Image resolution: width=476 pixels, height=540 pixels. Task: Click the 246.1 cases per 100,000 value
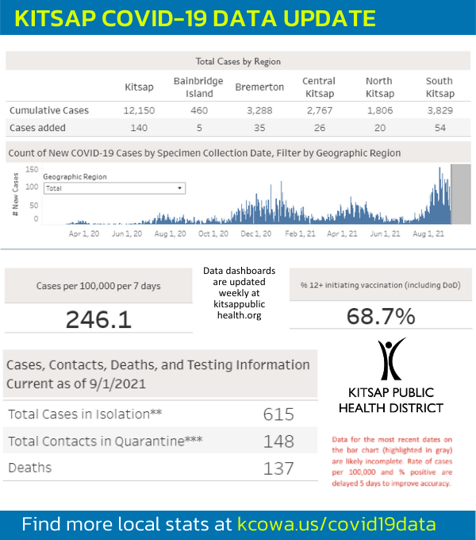pyautogui.click(x=98, y=318)
